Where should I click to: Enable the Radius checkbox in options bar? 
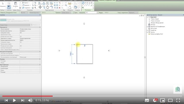click(98, 13)
